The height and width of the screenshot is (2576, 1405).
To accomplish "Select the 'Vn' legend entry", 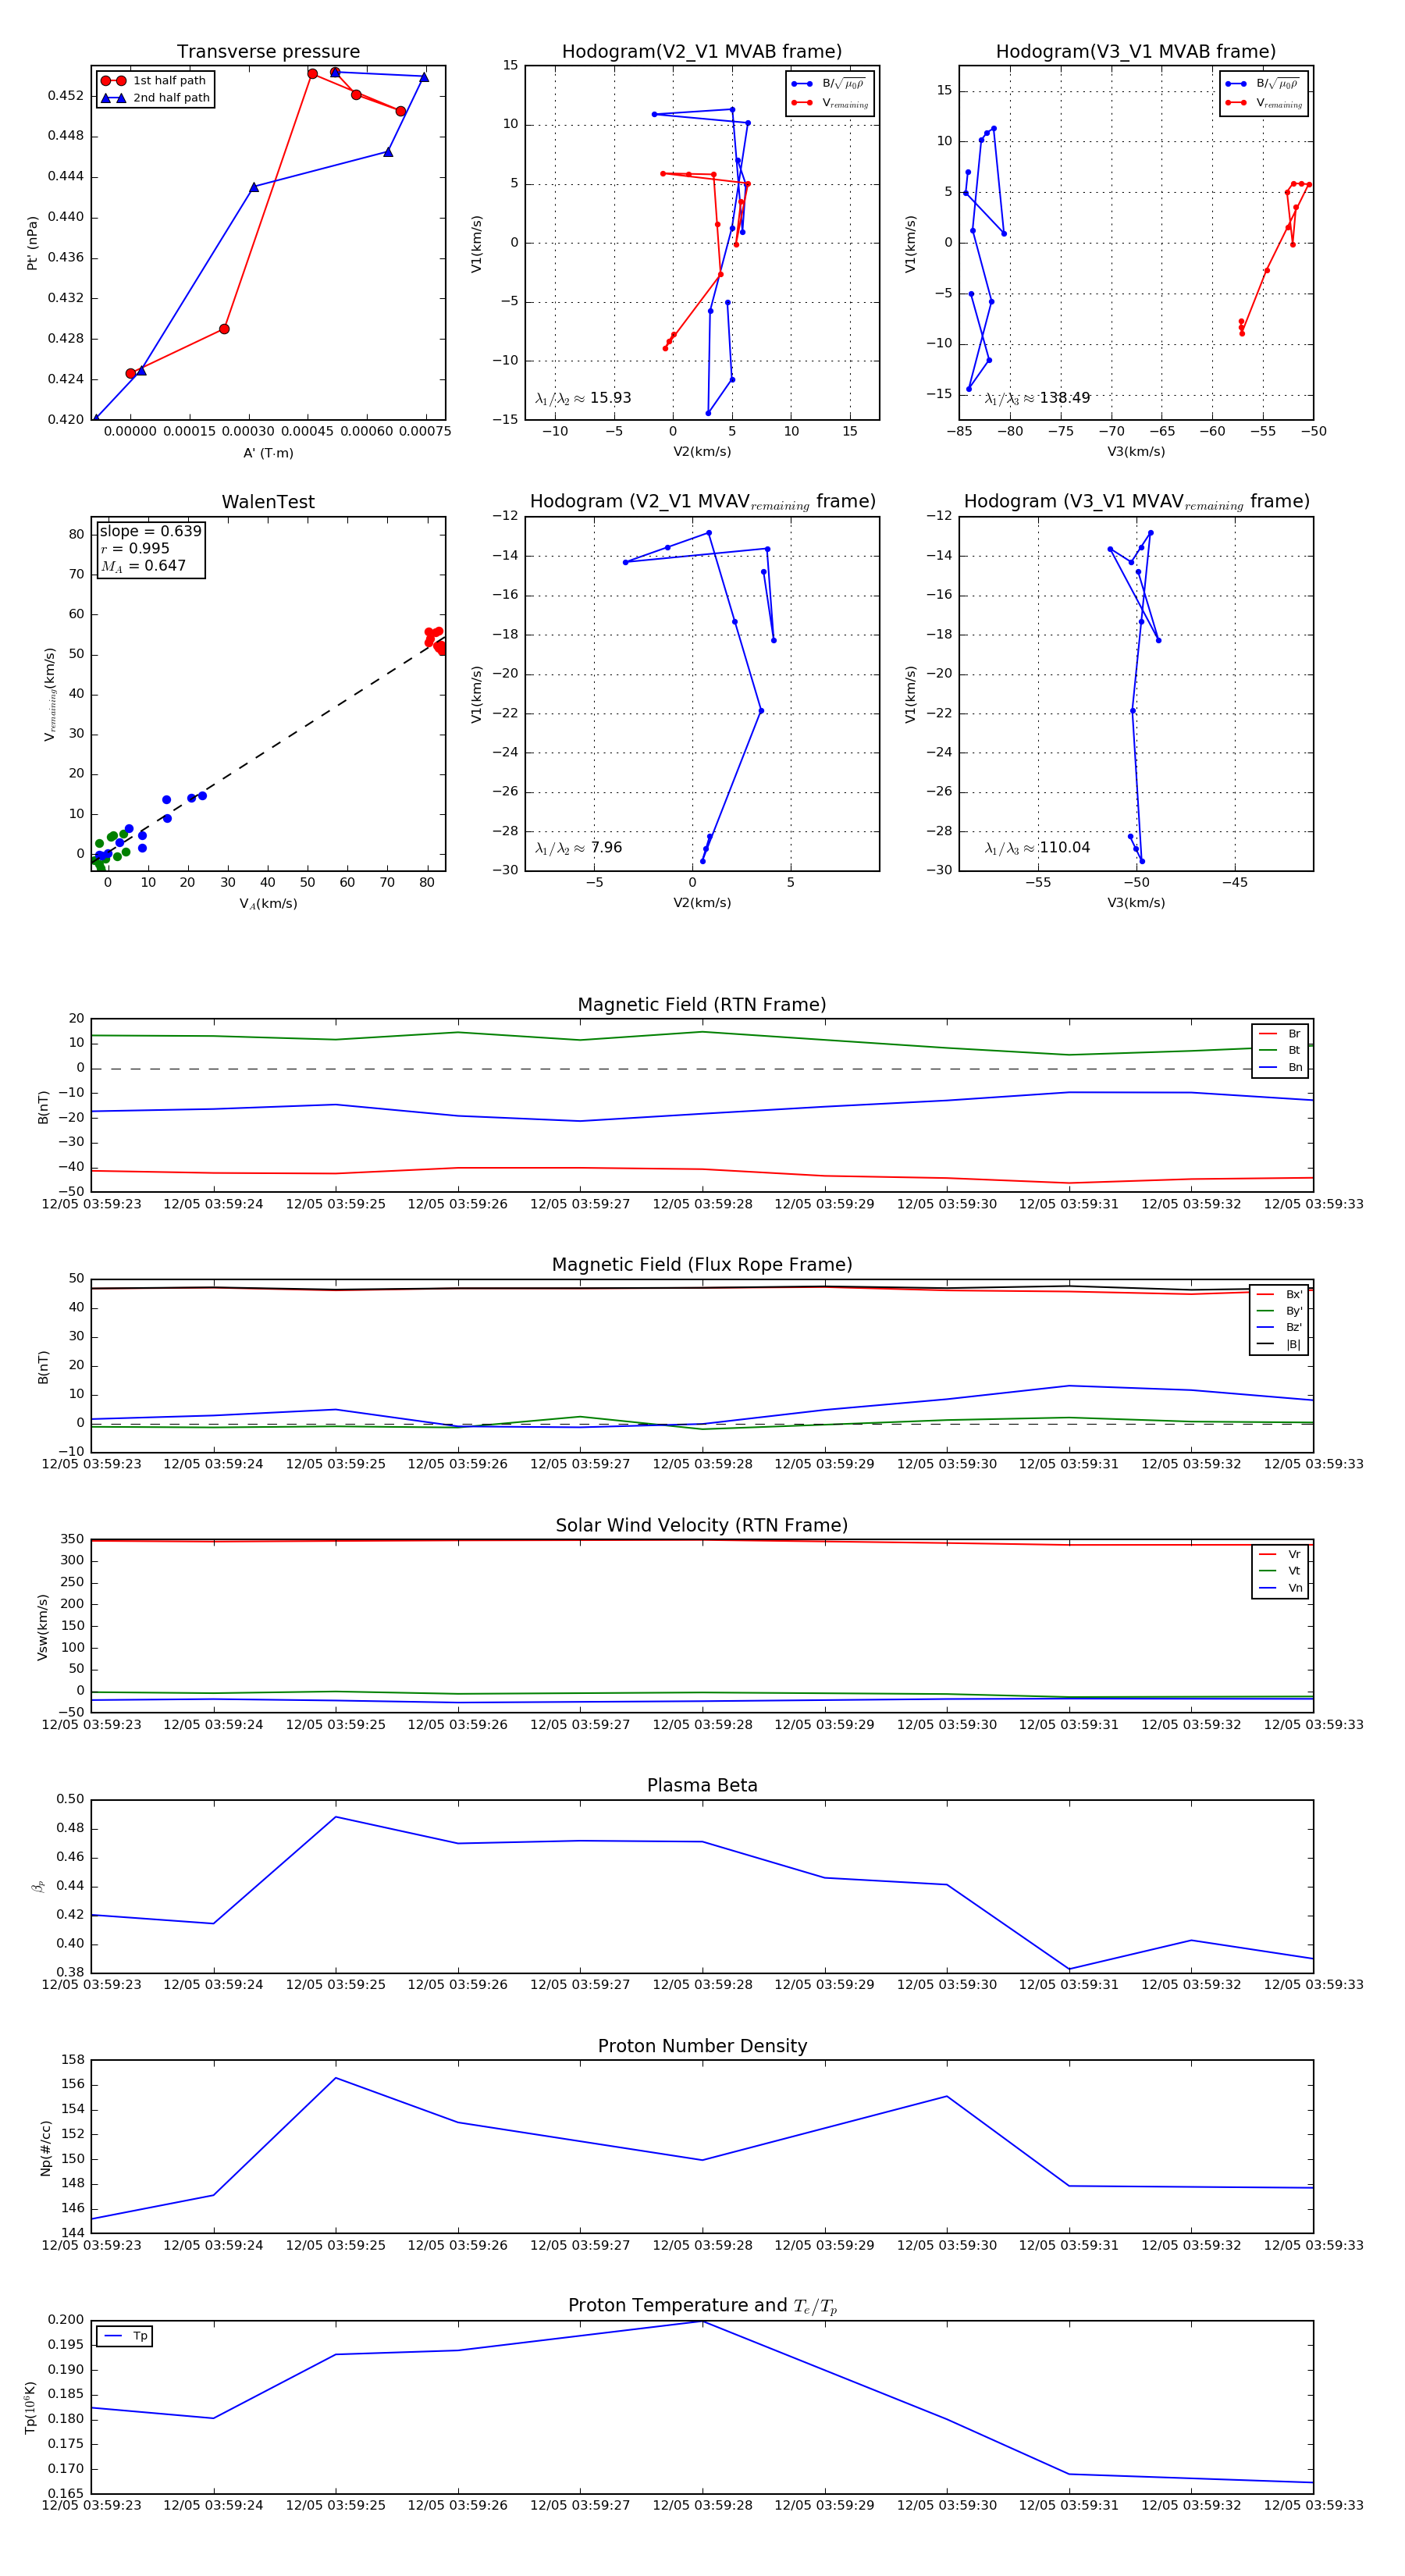I will (x=1280, y=1588).
